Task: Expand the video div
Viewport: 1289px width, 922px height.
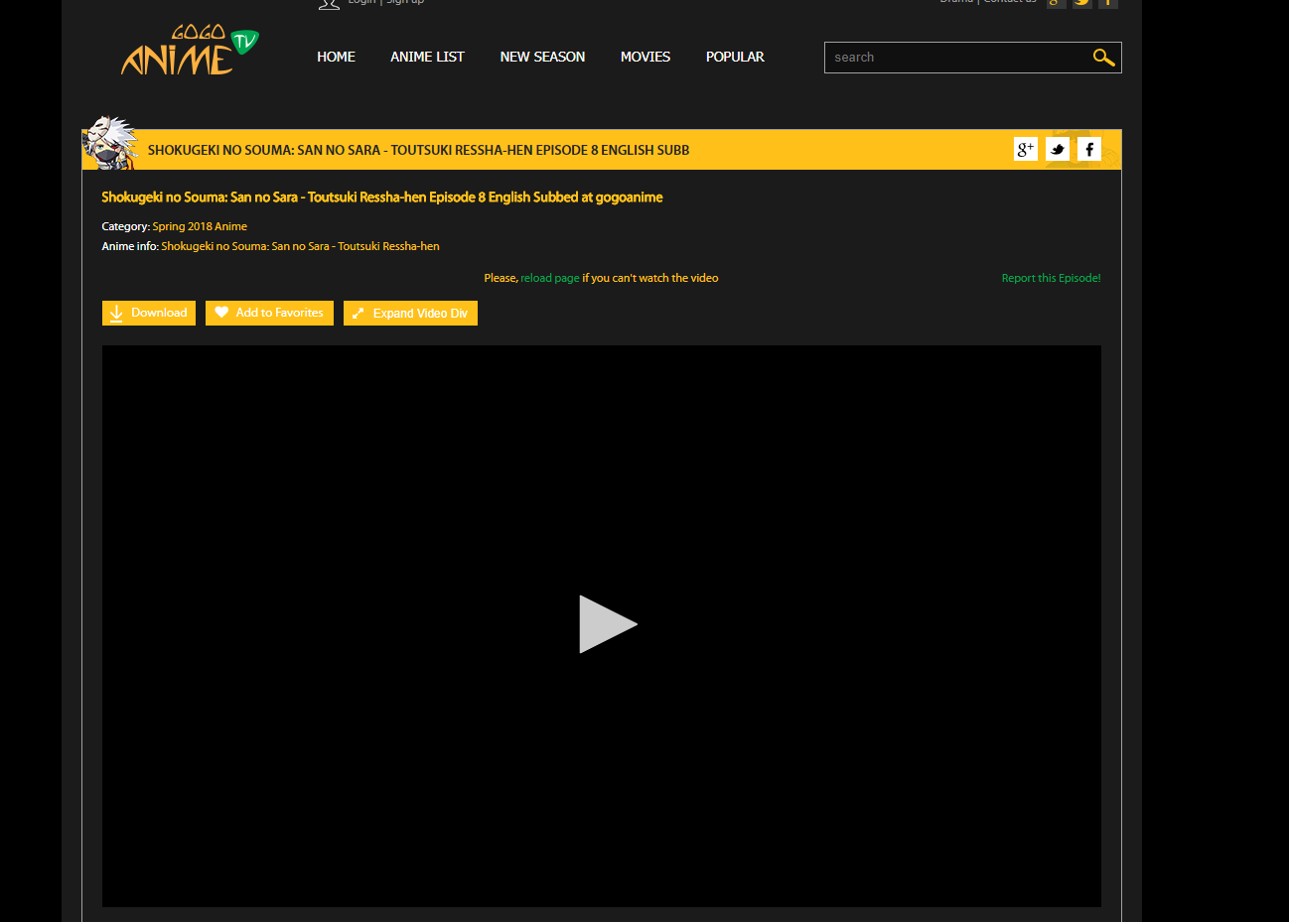Action: coord(410,313)
